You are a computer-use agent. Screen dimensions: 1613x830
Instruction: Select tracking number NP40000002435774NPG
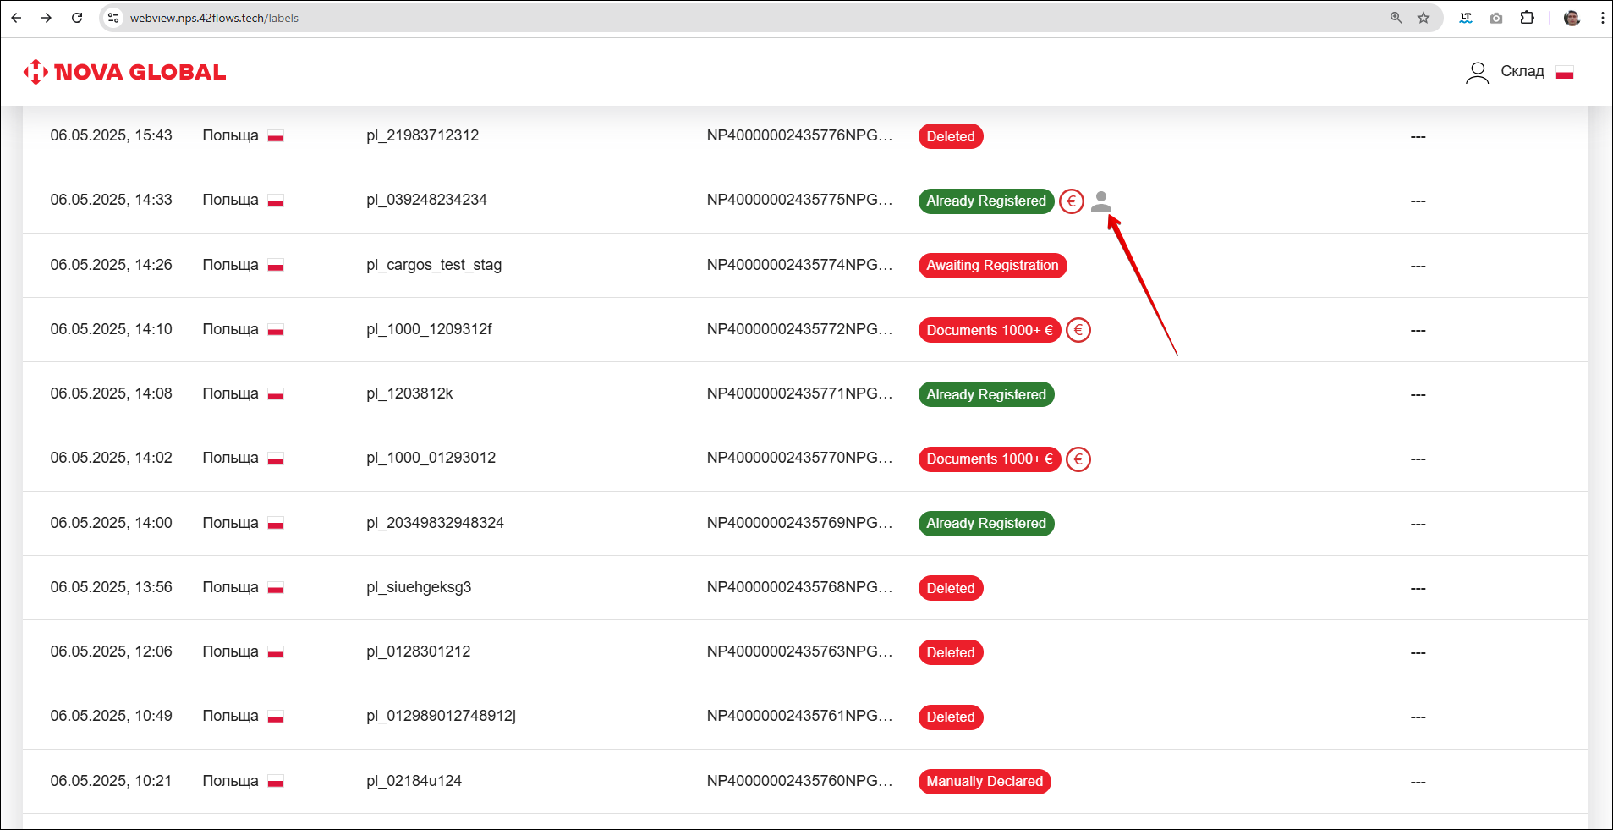coord(799,265)
